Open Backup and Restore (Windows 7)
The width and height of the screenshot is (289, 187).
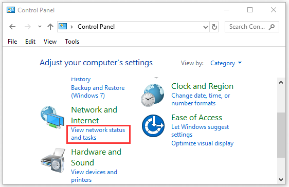click(98, 91)
